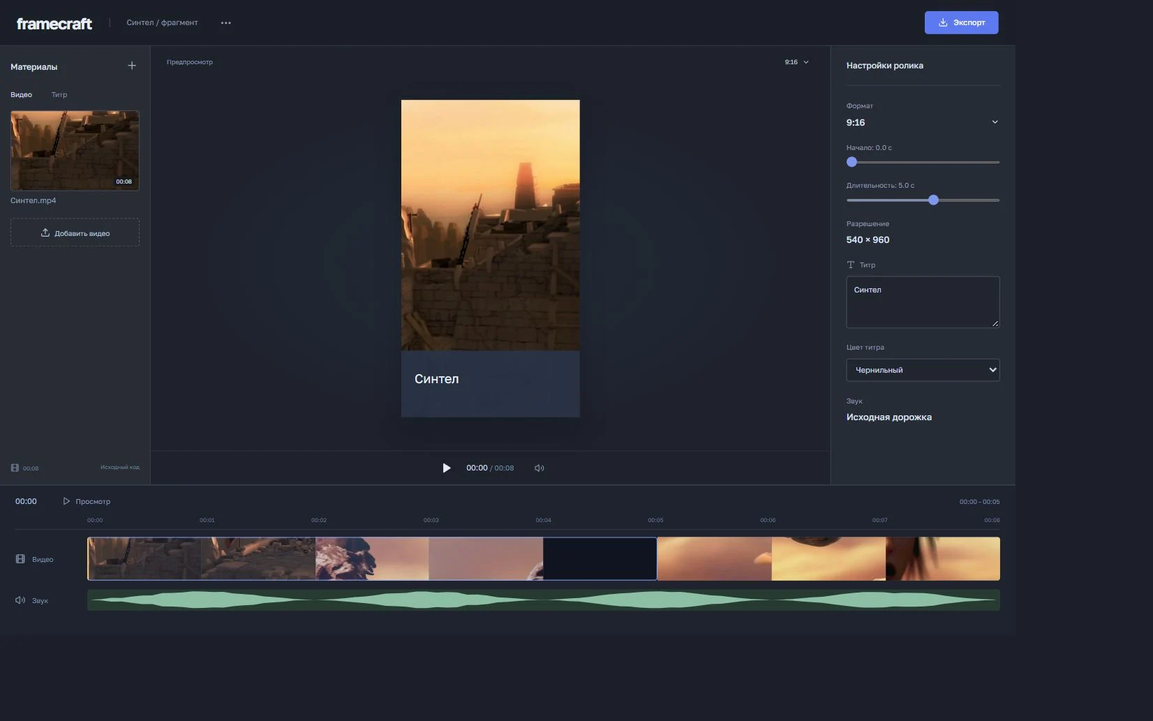Open the Цвет титра dropdown showing Чернильный
The height and width of the screenshot is (721, 1153).
(923, 370)
